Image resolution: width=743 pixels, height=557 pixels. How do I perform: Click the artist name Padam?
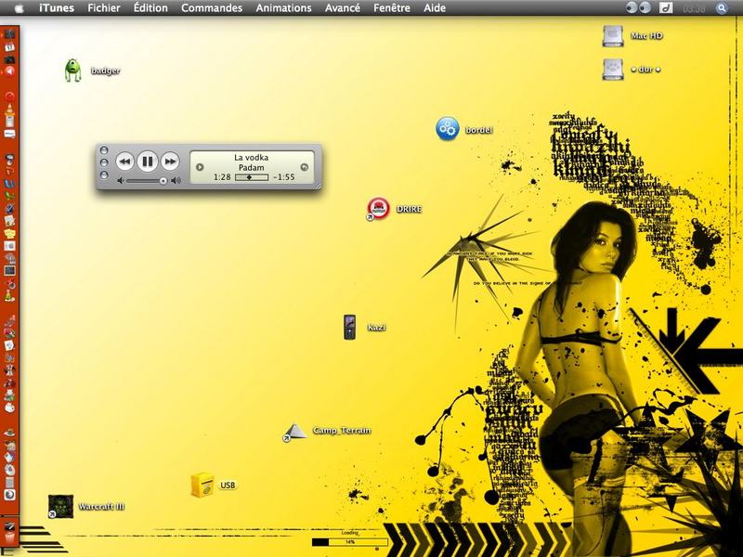[251, 167]
